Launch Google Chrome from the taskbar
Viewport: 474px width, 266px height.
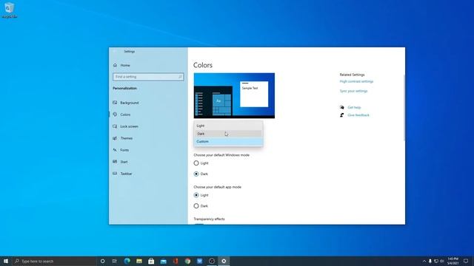pyautogui.click(x=187, y=261)
